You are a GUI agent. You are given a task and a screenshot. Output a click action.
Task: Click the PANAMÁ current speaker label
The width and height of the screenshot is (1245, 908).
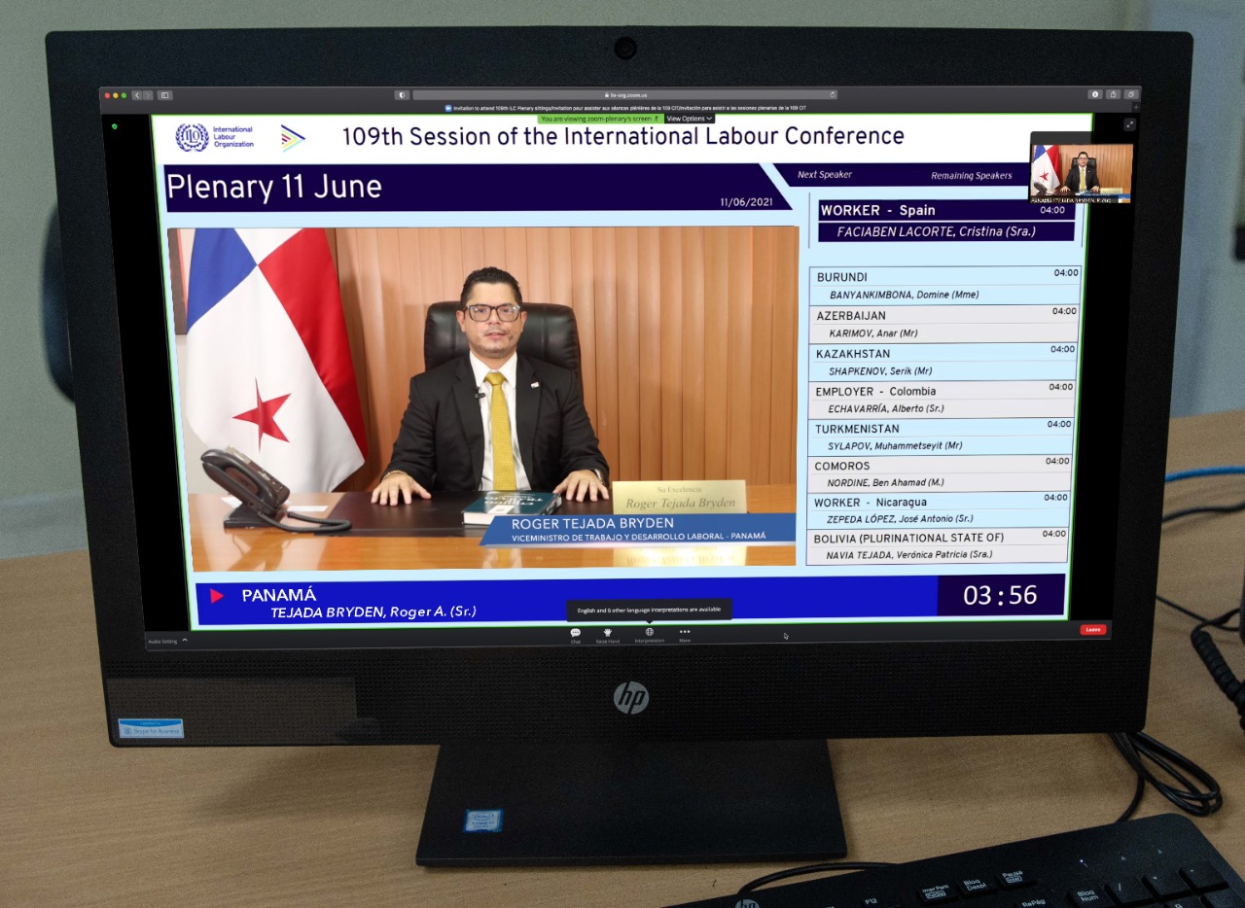point(279,595)
